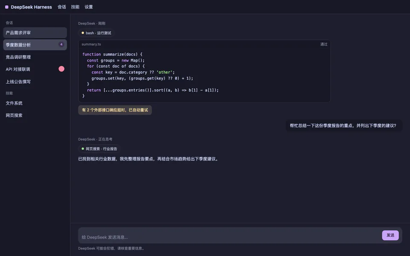Click the green dot in 网页搜索 行业报告 chip
The image size is (410, 256).
[x=83, y=149]
